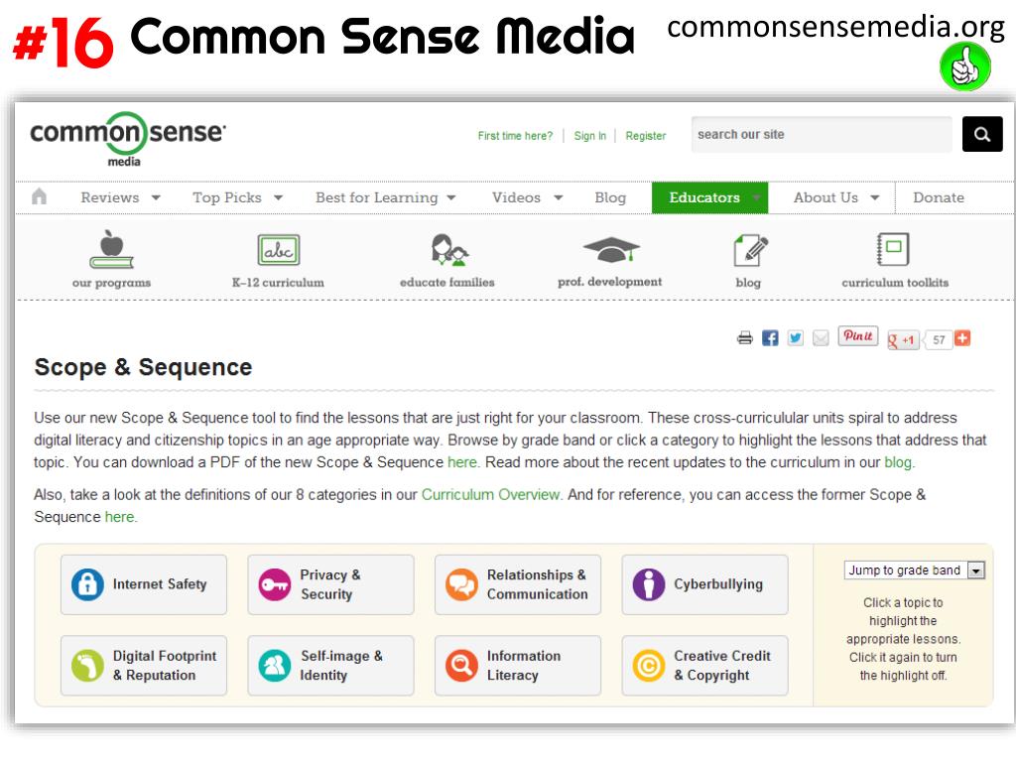Share page via Facebook icon
Screen dimensions: 1016x762
770,337
